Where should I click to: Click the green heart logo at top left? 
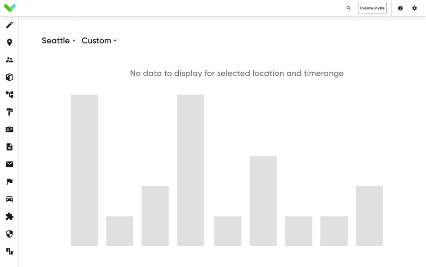[10, 8]
